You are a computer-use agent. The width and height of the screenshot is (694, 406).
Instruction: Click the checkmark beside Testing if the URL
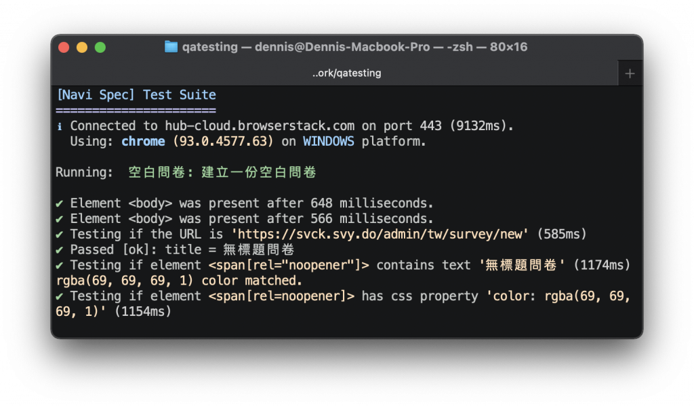(60, 235)
